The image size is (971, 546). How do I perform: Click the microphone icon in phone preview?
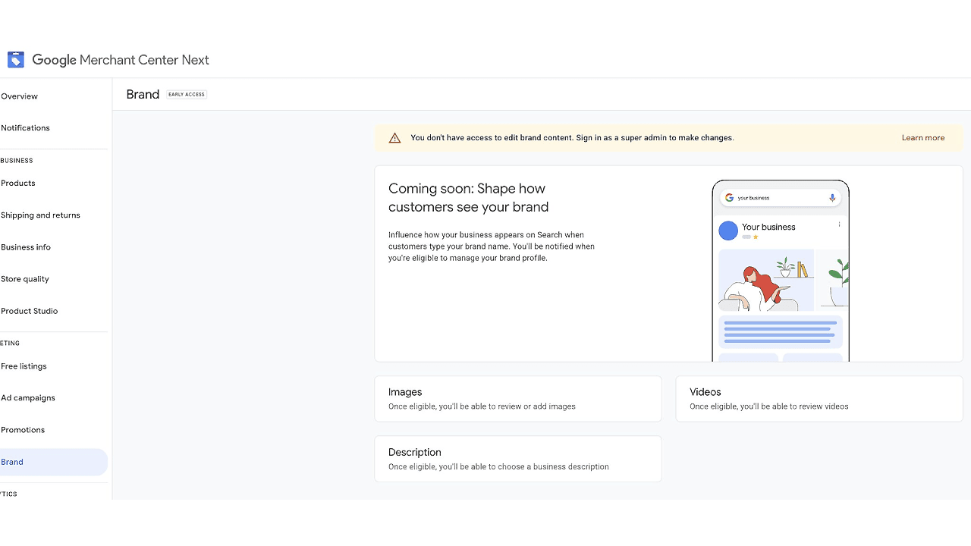(x=832, y=198)
